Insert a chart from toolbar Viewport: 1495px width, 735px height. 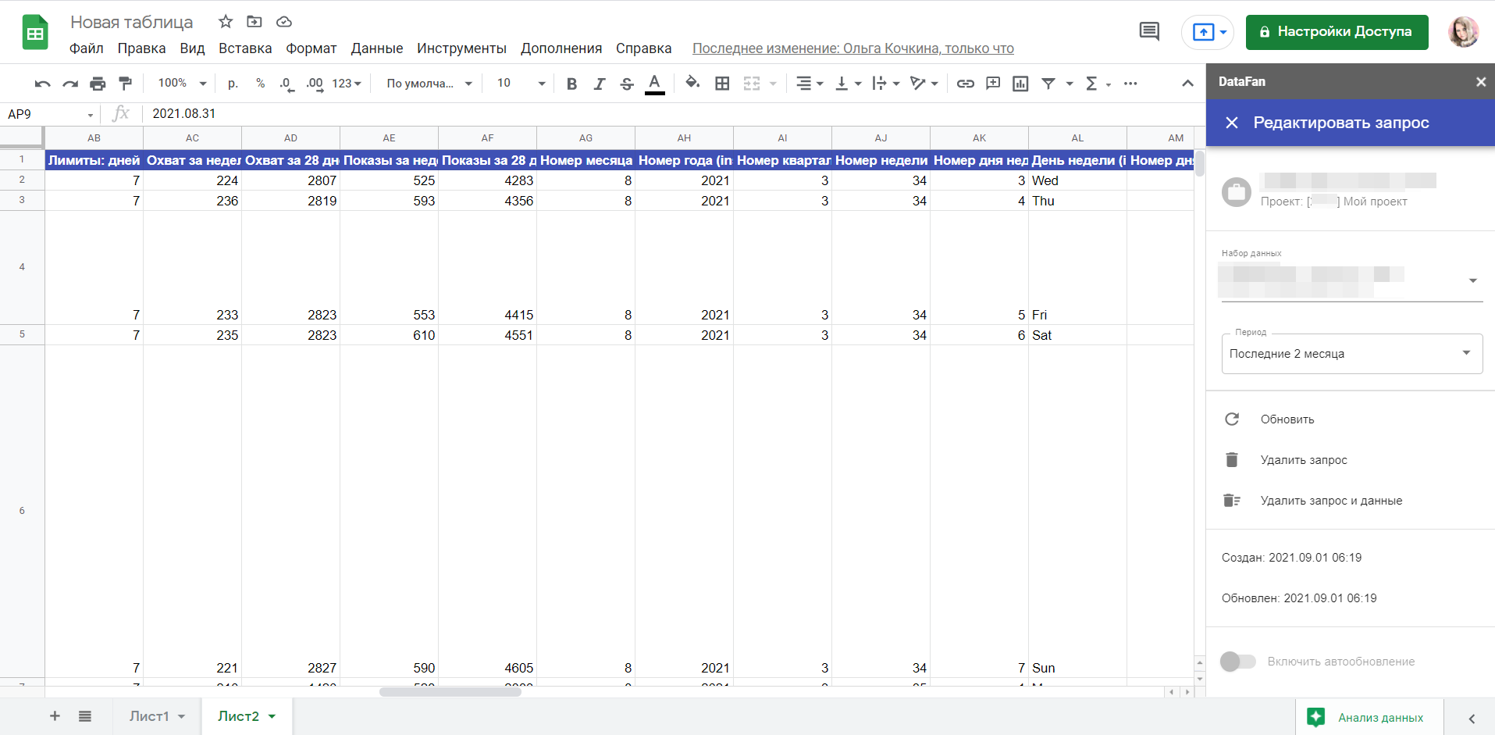(1020, 84)
